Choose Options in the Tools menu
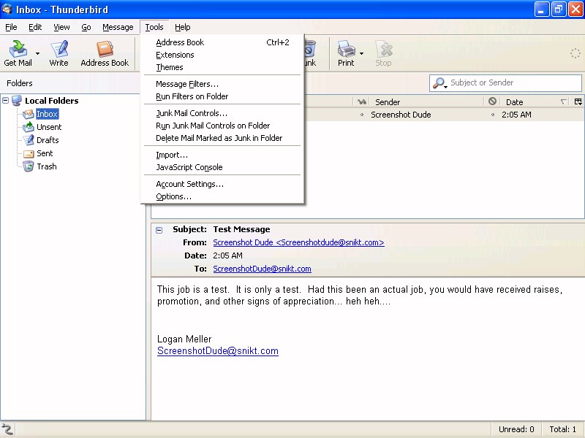The image size is (585, 438). (222, 196)
